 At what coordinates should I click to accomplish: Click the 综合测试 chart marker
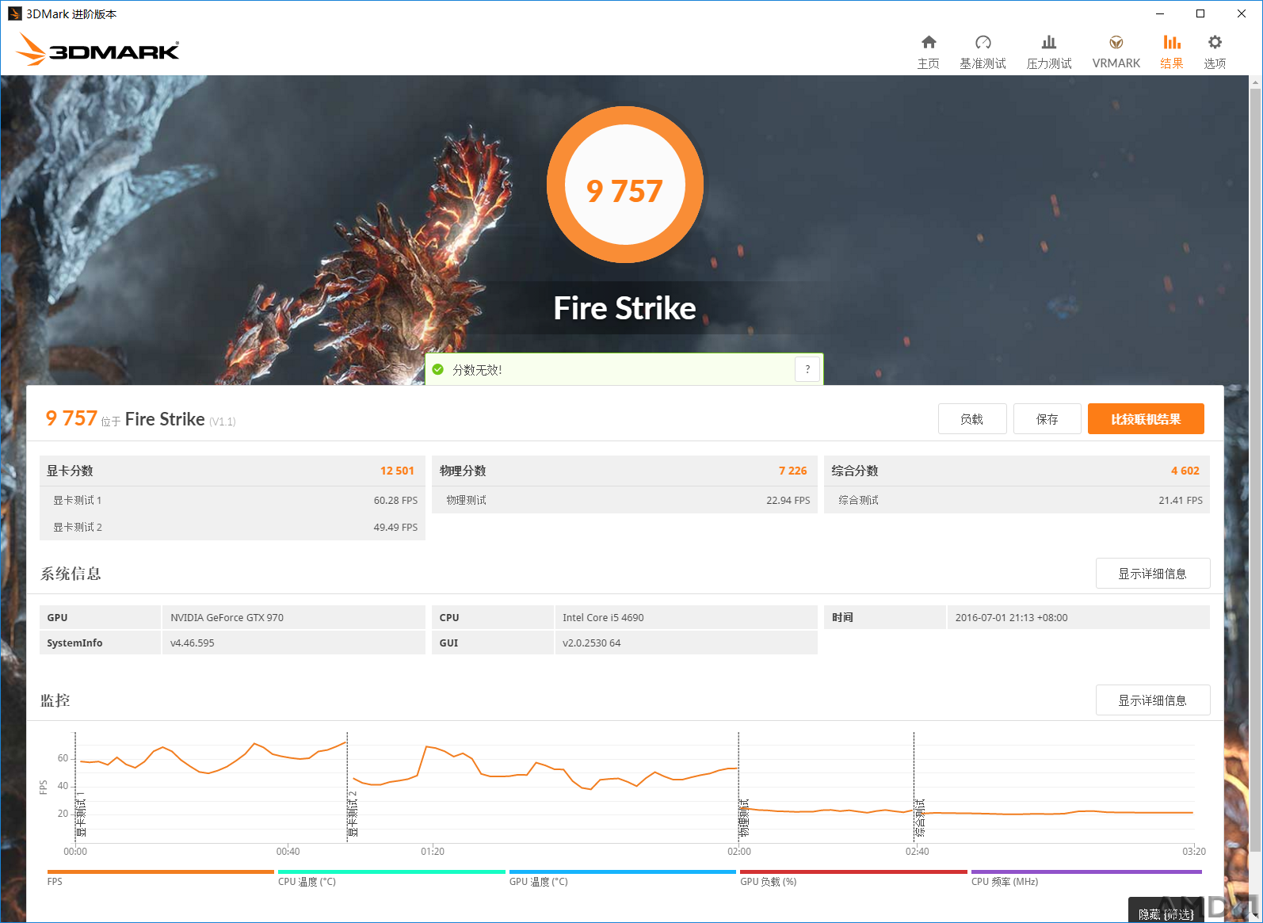point(919,818)
